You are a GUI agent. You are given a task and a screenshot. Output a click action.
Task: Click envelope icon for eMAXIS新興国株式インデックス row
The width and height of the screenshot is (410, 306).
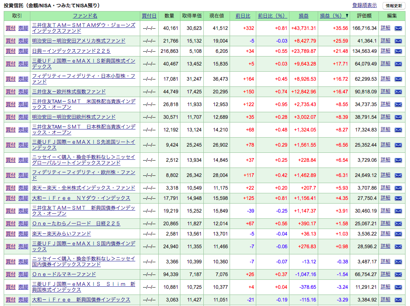tap(398, 64)
